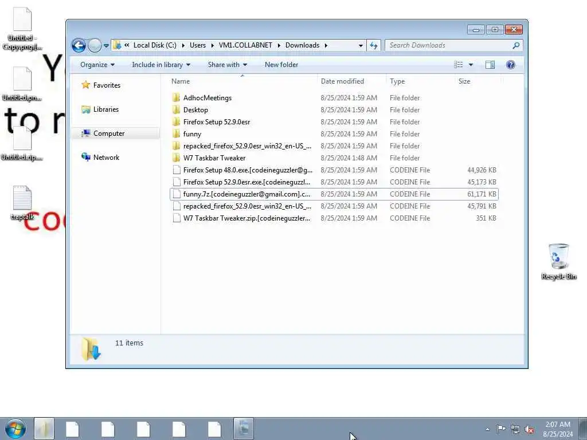Select Untitled - Copy.png desktop icon
The height and width of the screenshot is (440, 587).
point(22,29)
